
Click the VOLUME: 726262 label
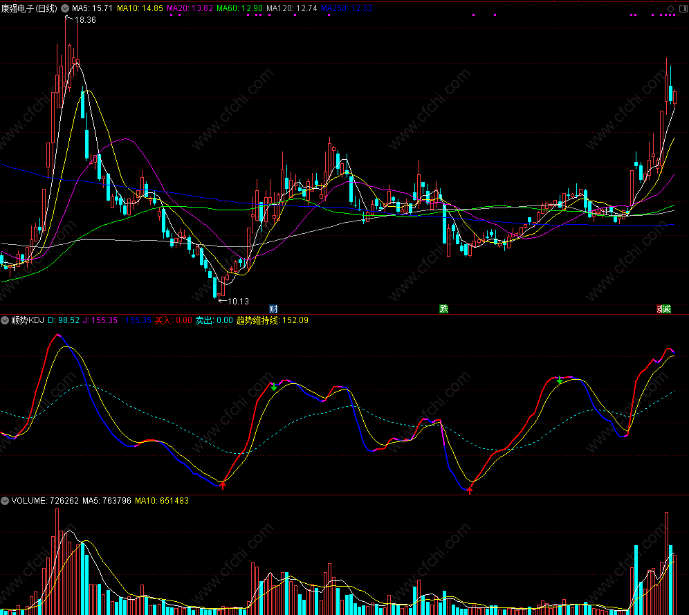point(45,501)
